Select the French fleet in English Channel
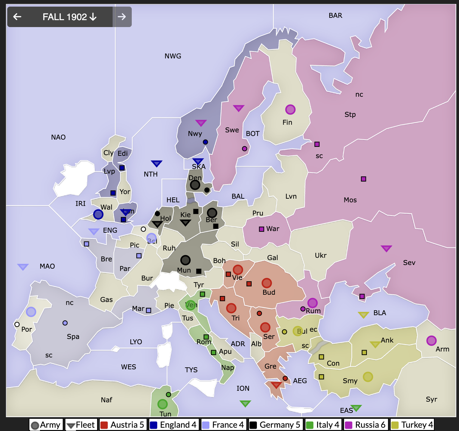This screenshot has width=459, height=431. pos(94,231)
